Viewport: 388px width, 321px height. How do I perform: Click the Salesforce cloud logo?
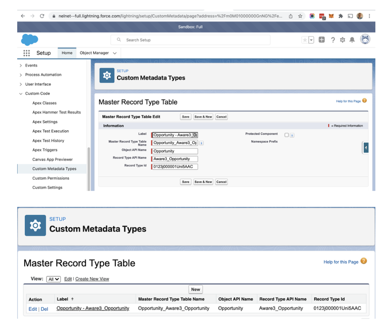(x=29, y=40)
